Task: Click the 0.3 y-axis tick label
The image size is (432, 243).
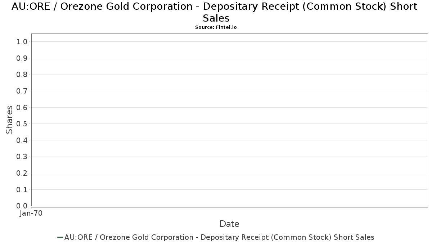Action: [x=22, y=157]
